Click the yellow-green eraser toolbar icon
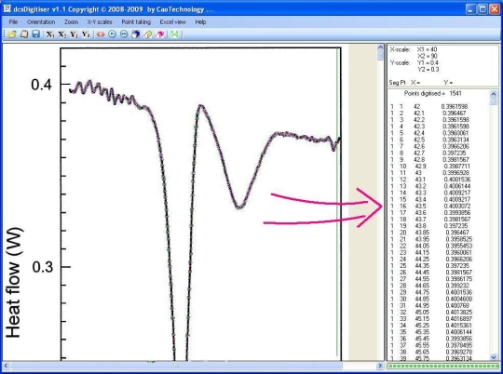Screen dimensions: 503x374 147,34
